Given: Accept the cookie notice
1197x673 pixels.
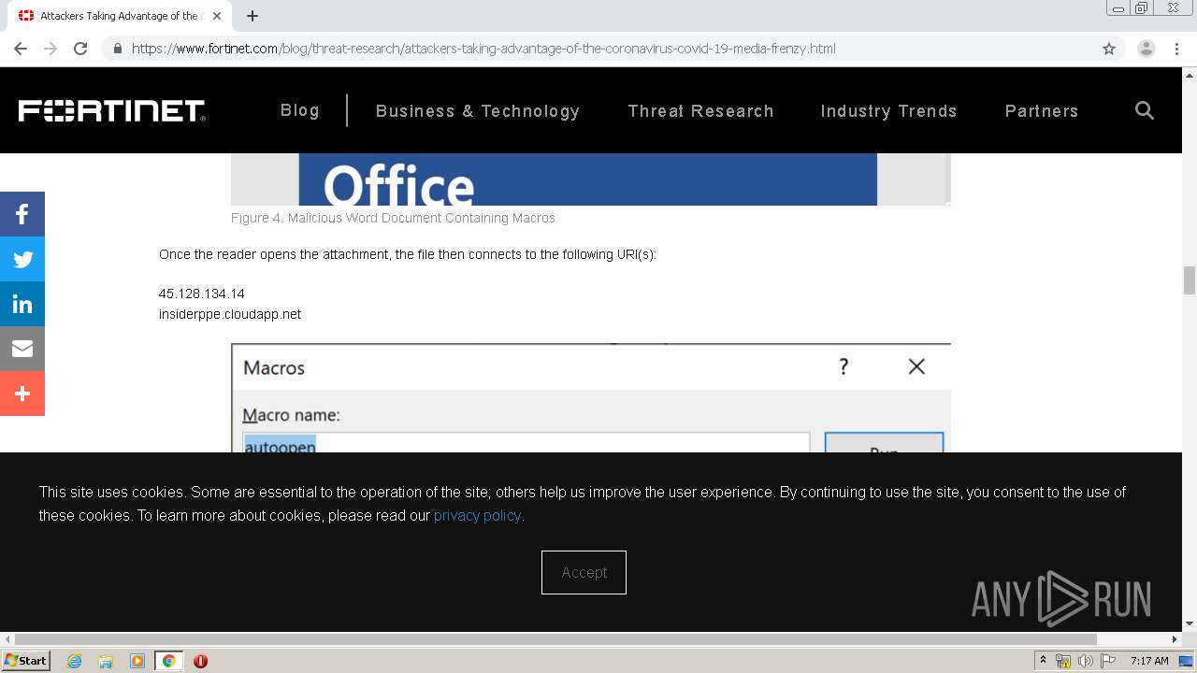Looking at the screenshot, I should [584, 572].
